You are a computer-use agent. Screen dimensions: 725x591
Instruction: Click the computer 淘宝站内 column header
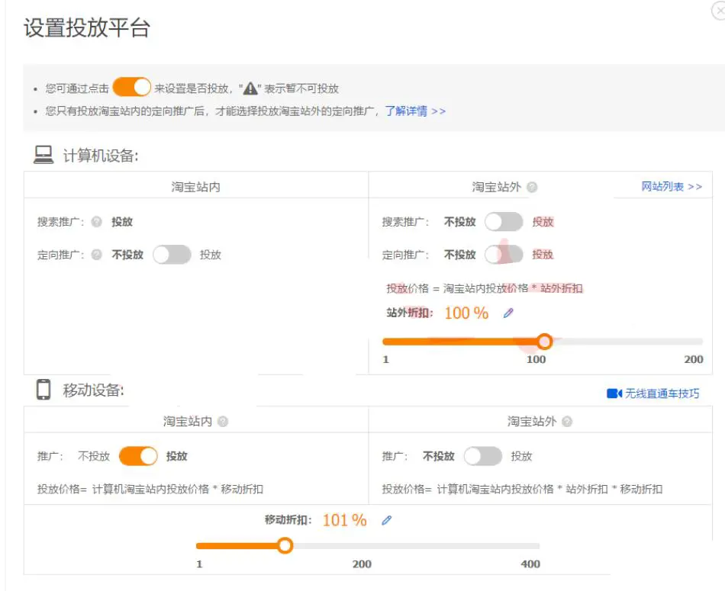(196, 187)
